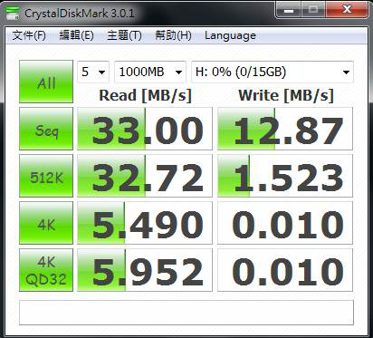
Task: Open the drive dropdown showing H: 0% (0/15GB)
Action: pyautogui.click(x=273, y=72)
